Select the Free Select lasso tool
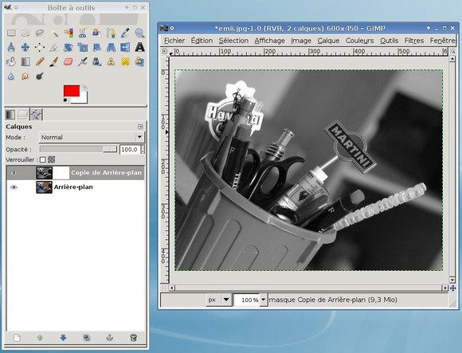Screen dimensions: 462x353 click(x=40, y=33)
